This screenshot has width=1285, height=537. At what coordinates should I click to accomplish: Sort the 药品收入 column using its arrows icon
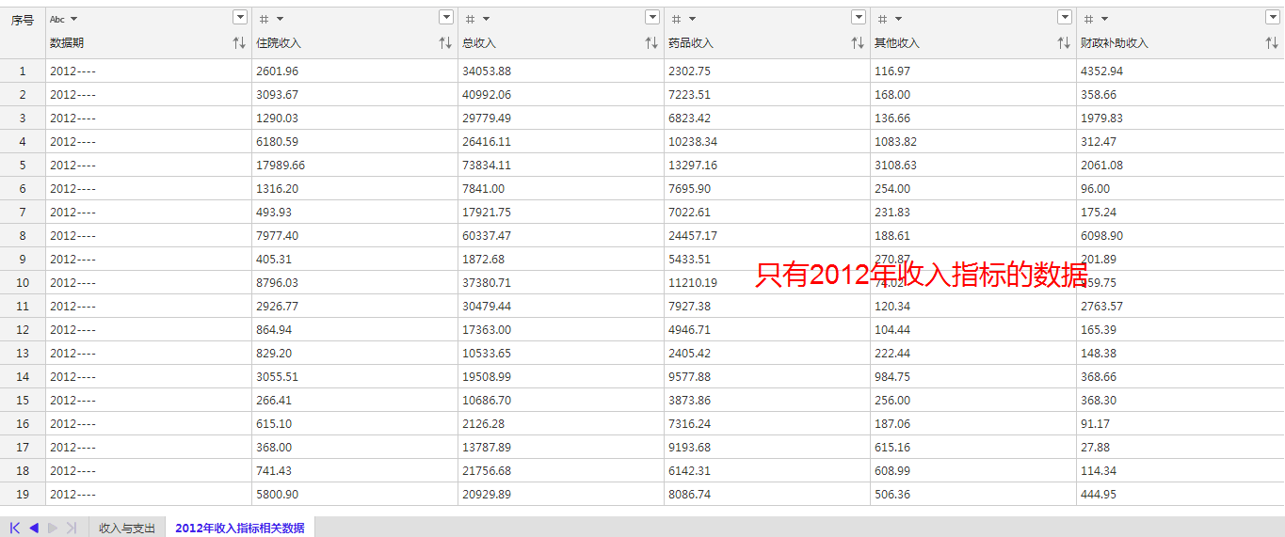858,43
